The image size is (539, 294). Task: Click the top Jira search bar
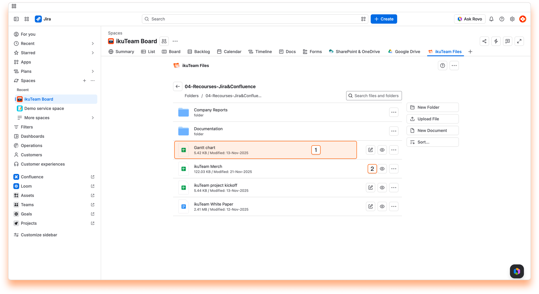click(255, 19)
